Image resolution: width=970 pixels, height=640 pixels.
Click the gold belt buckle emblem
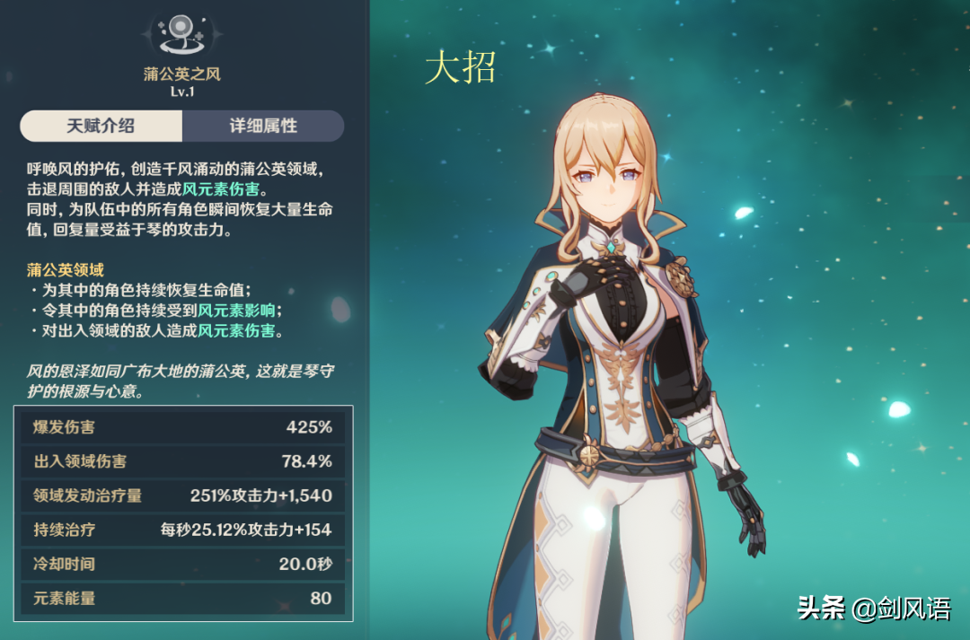tap(589, 456)
